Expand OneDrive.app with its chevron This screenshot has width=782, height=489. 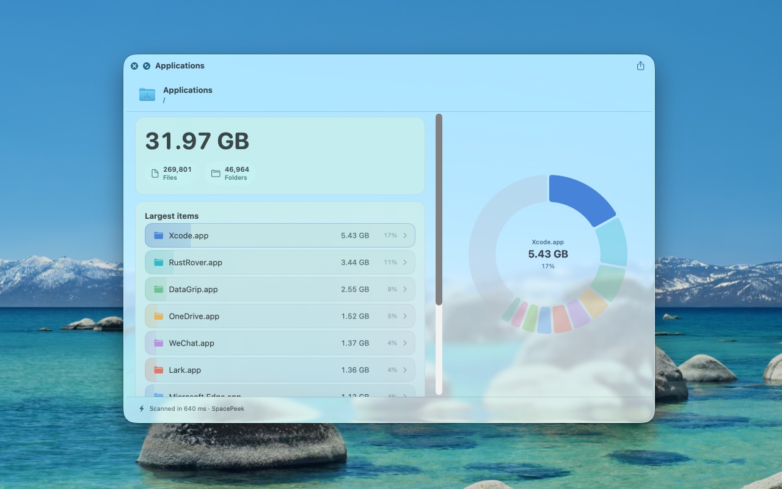coord(405,316)
